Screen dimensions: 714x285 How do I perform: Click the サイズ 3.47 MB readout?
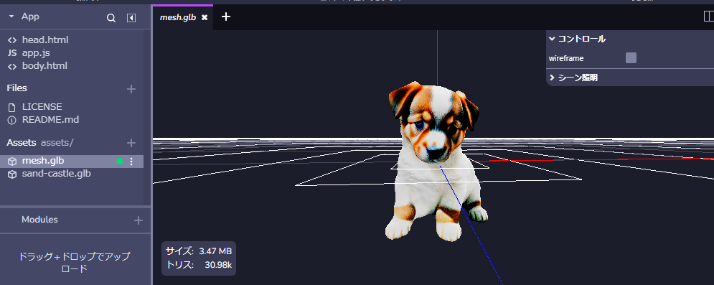pos(199,251)
